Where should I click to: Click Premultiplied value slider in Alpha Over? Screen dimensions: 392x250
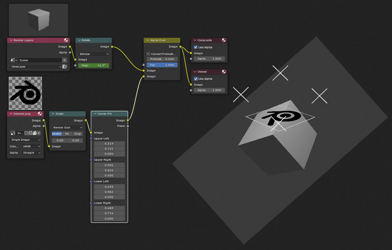(x=162, y=59)
